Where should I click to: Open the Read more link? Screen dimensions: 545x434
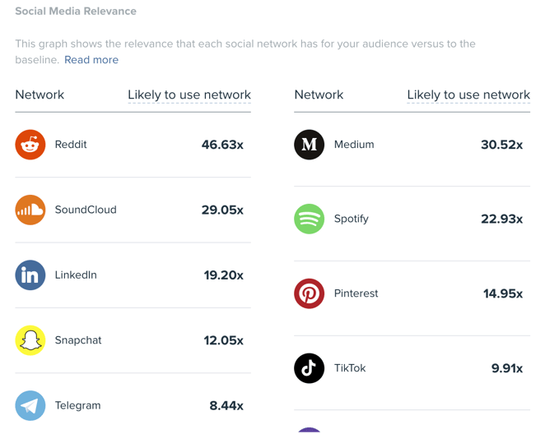coord(91,60)
